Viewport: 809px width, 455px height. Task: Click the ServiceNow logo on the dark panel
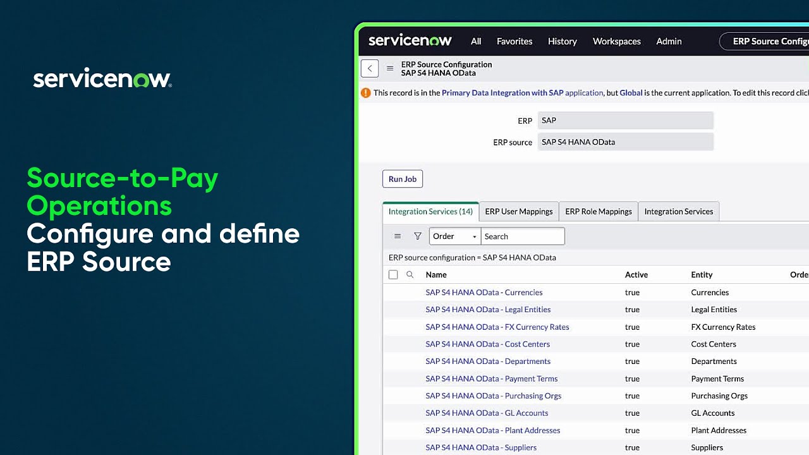click(102, 78)
